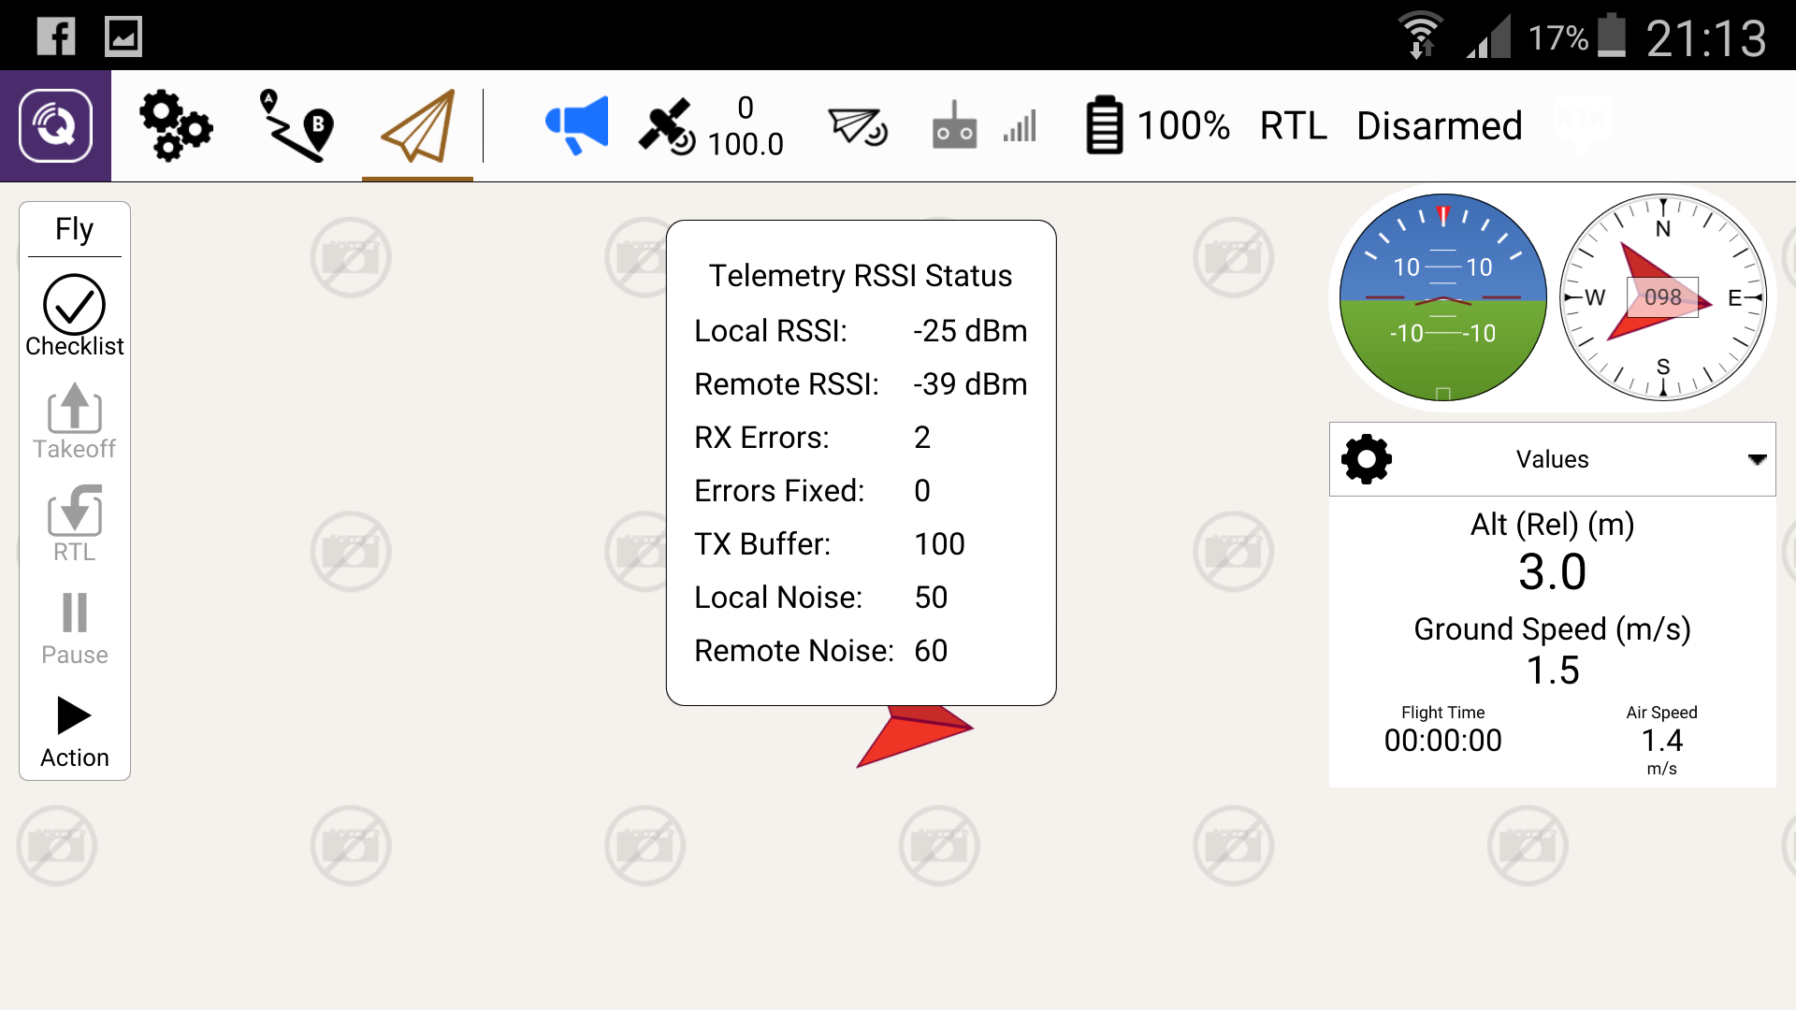Click the compass heading instrument

point(1662,297)
